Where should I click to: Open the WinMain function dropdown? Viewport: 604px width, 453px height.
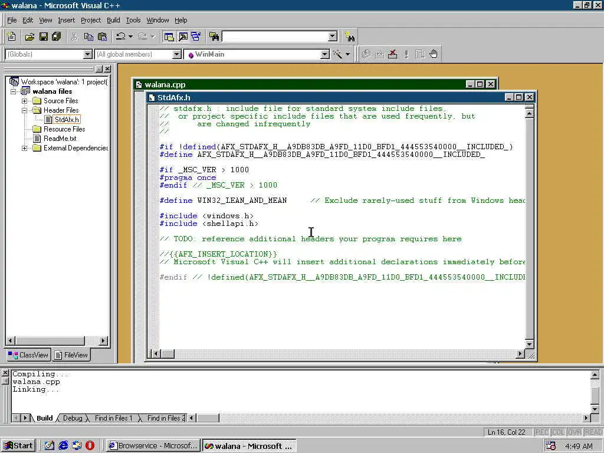(325, 54)
